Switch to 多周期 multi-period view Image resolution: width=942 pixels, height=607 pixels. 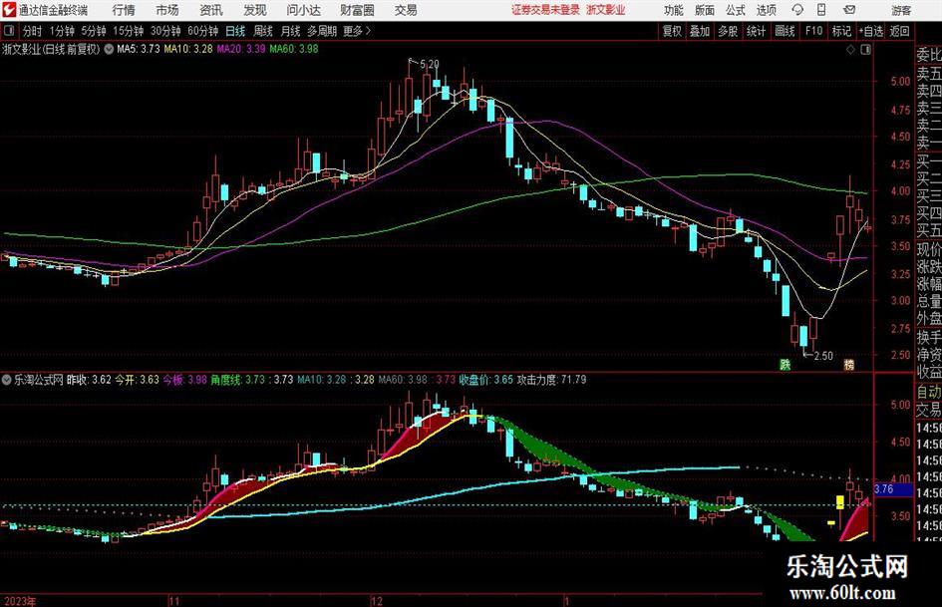pos(322,31)
